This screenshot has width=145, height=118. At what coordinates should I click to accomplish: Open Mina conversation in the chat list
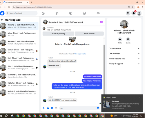[x=19, y=34]
